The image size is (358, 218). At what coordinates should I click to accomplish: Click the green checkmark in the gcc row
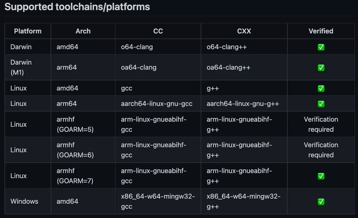click(321, 88)
